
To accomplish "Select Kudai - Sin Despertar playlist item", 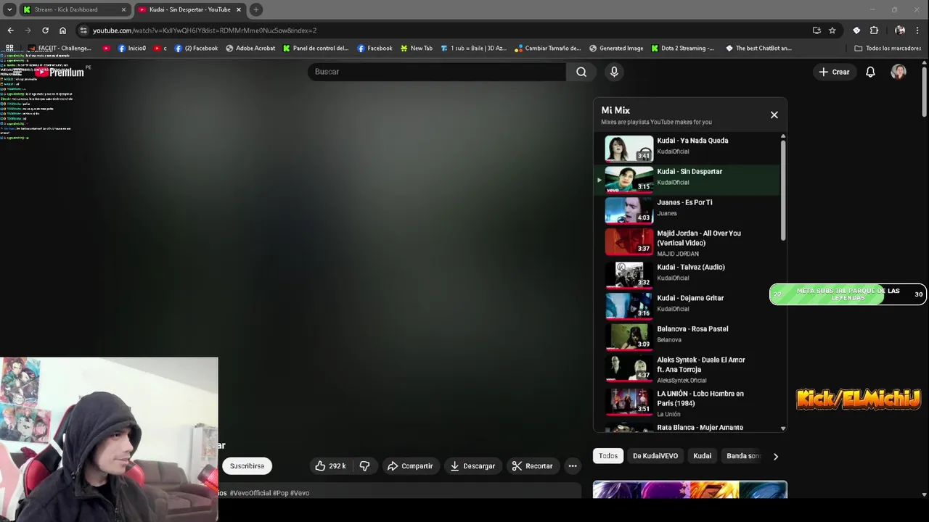I will click(x=687, y=179).
